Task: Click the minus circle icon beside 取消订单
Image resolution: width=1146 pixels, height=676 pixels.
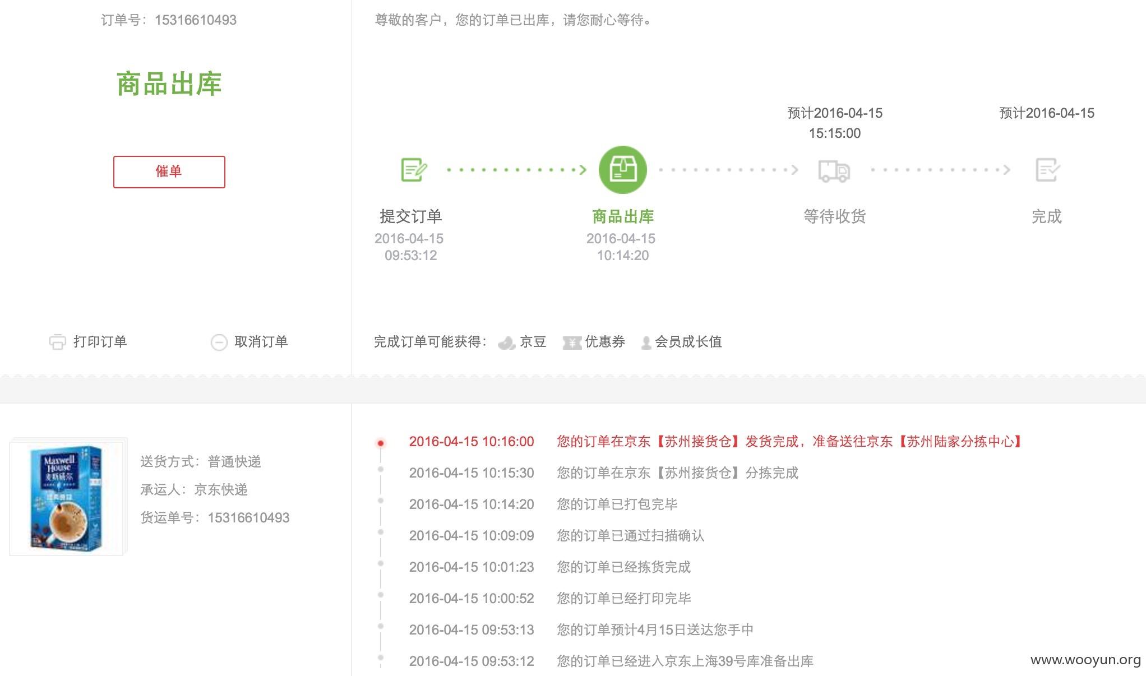Action: click(219, 342)
